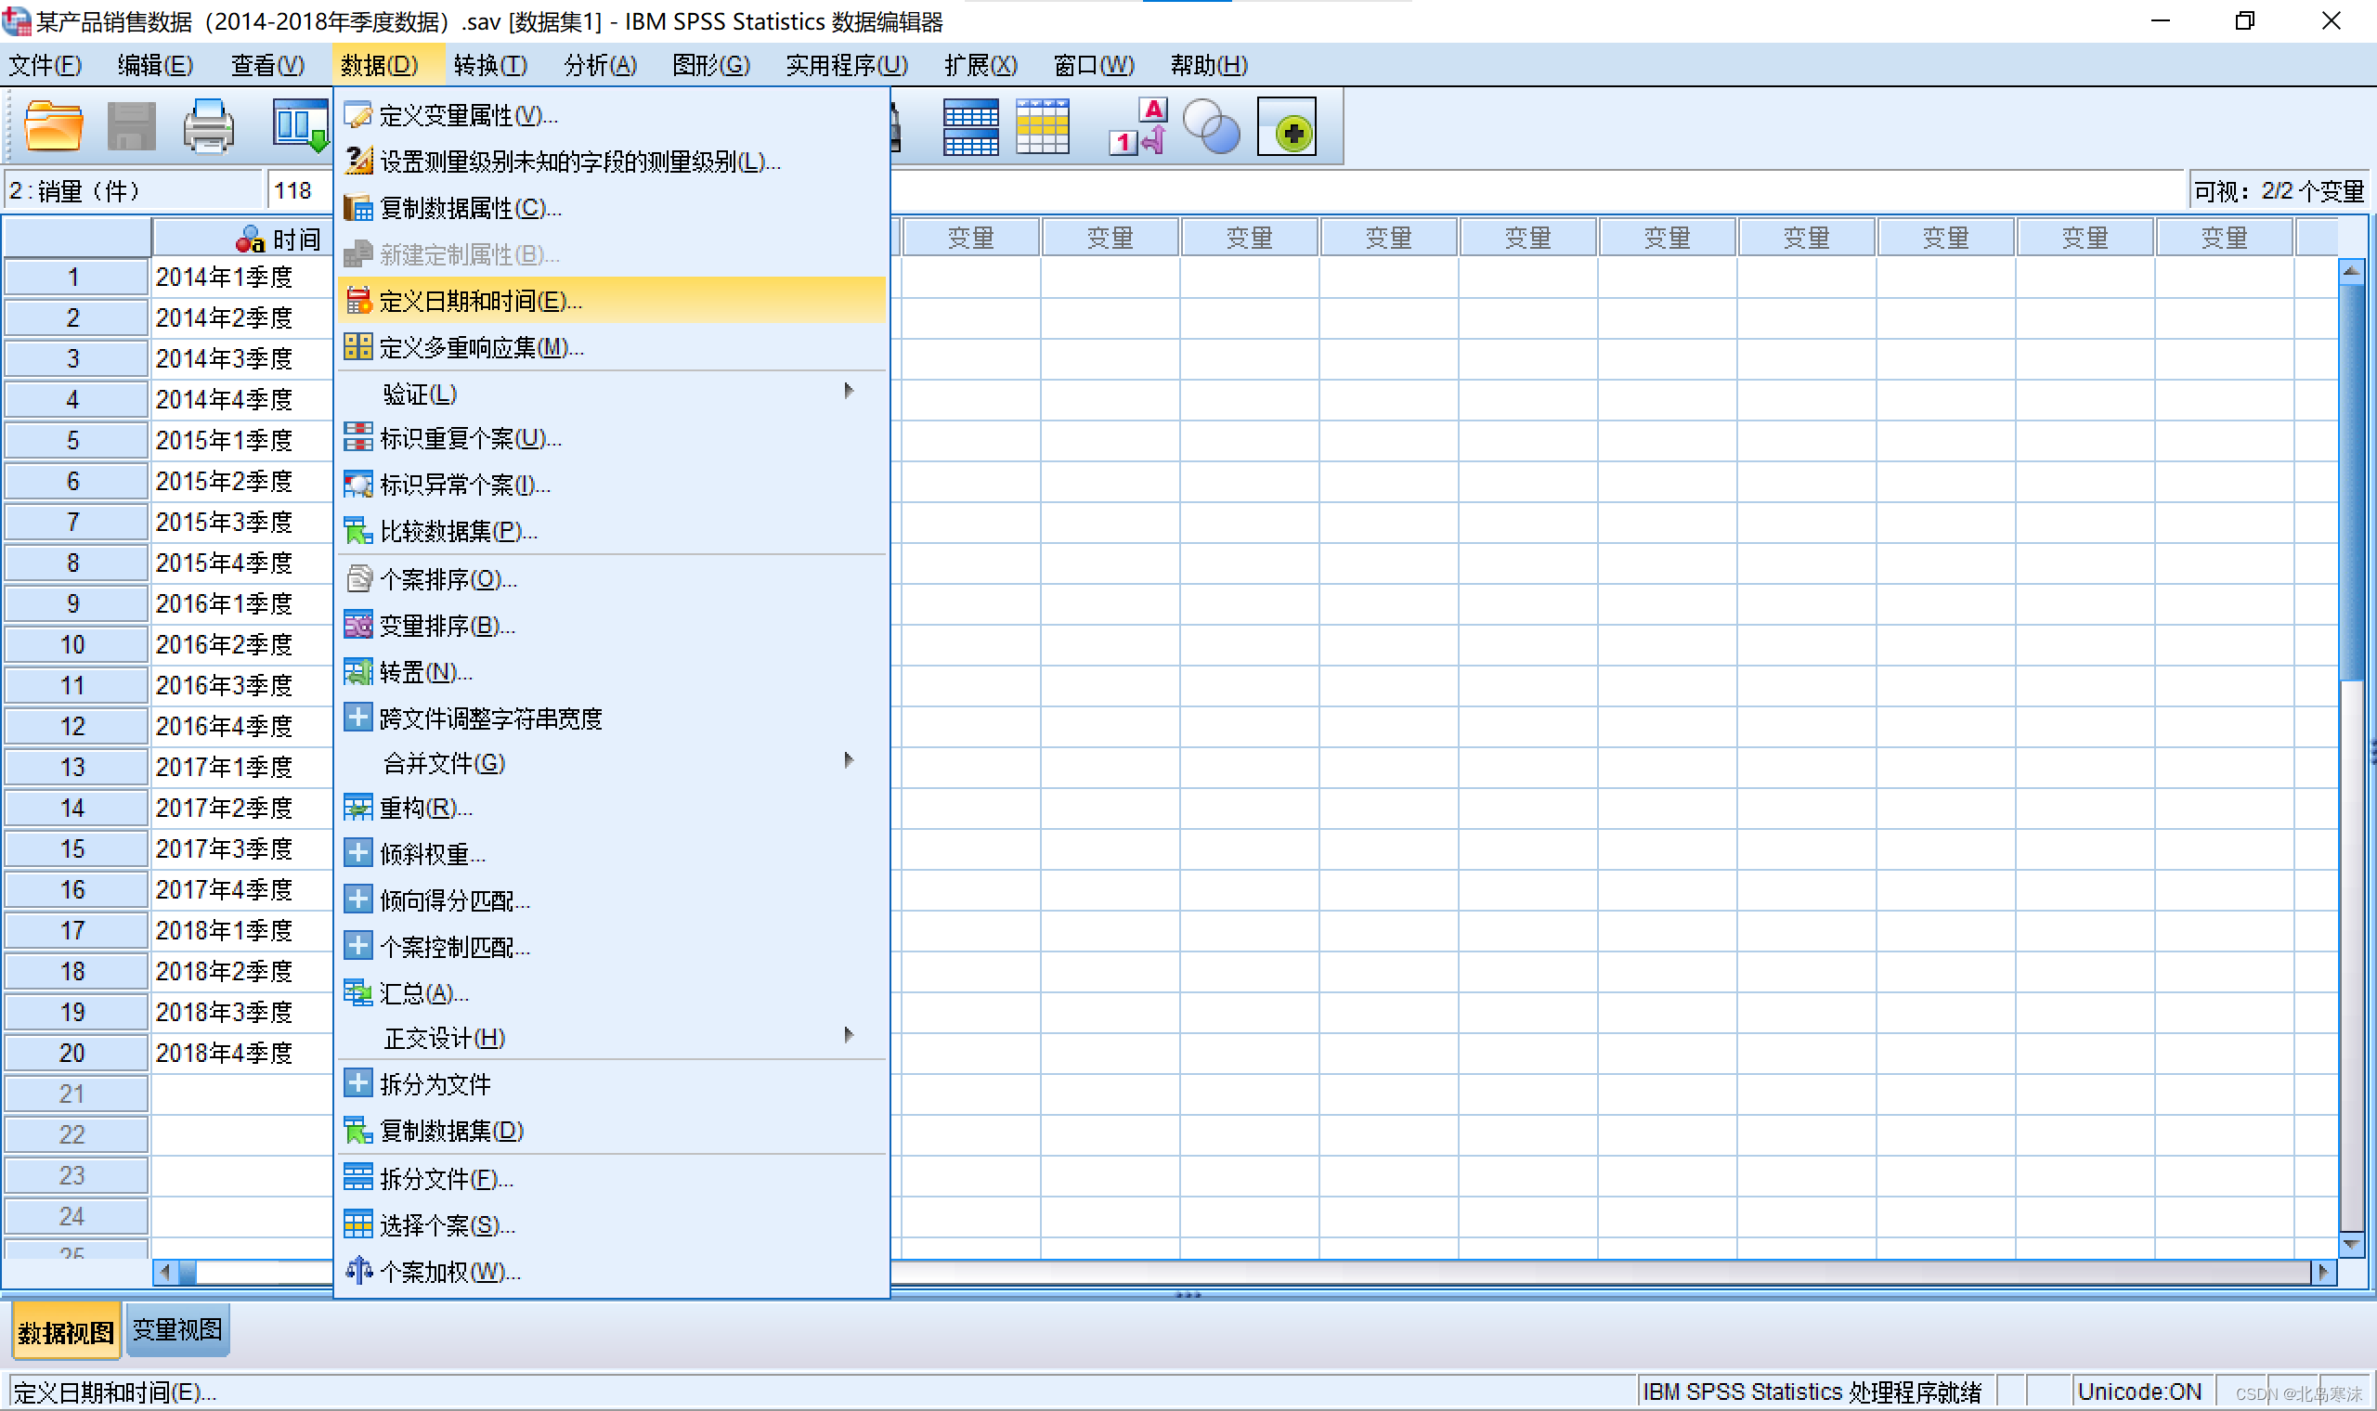Click the recall dialog toolbar icon
This screenshot has width=2377, height=1411.
click(x=301, y=126)
